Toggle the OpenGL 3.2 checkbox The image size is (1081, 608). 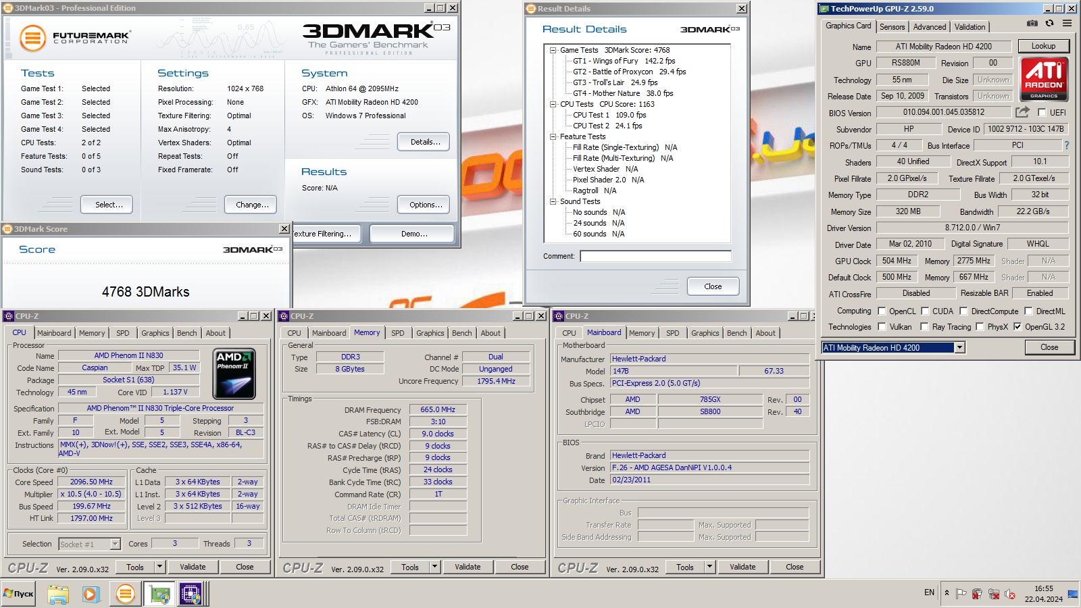(1017, 326)
